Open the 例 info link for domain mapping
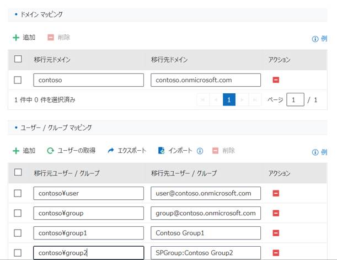Image resolution: width=337 pixels, height=260 pixels. click(x=319, y=39)
